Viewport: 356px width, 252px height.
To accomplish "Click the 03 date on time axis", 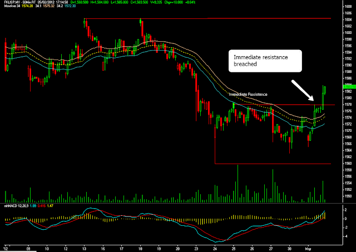I will click(x=28, y=249).
